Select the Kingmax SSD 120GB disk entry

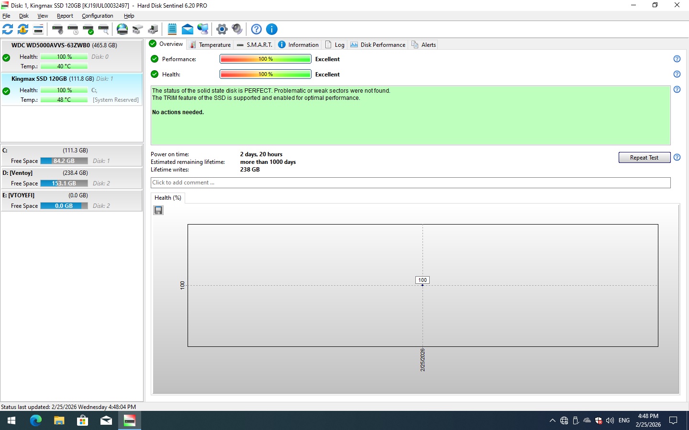pos(72,89)
